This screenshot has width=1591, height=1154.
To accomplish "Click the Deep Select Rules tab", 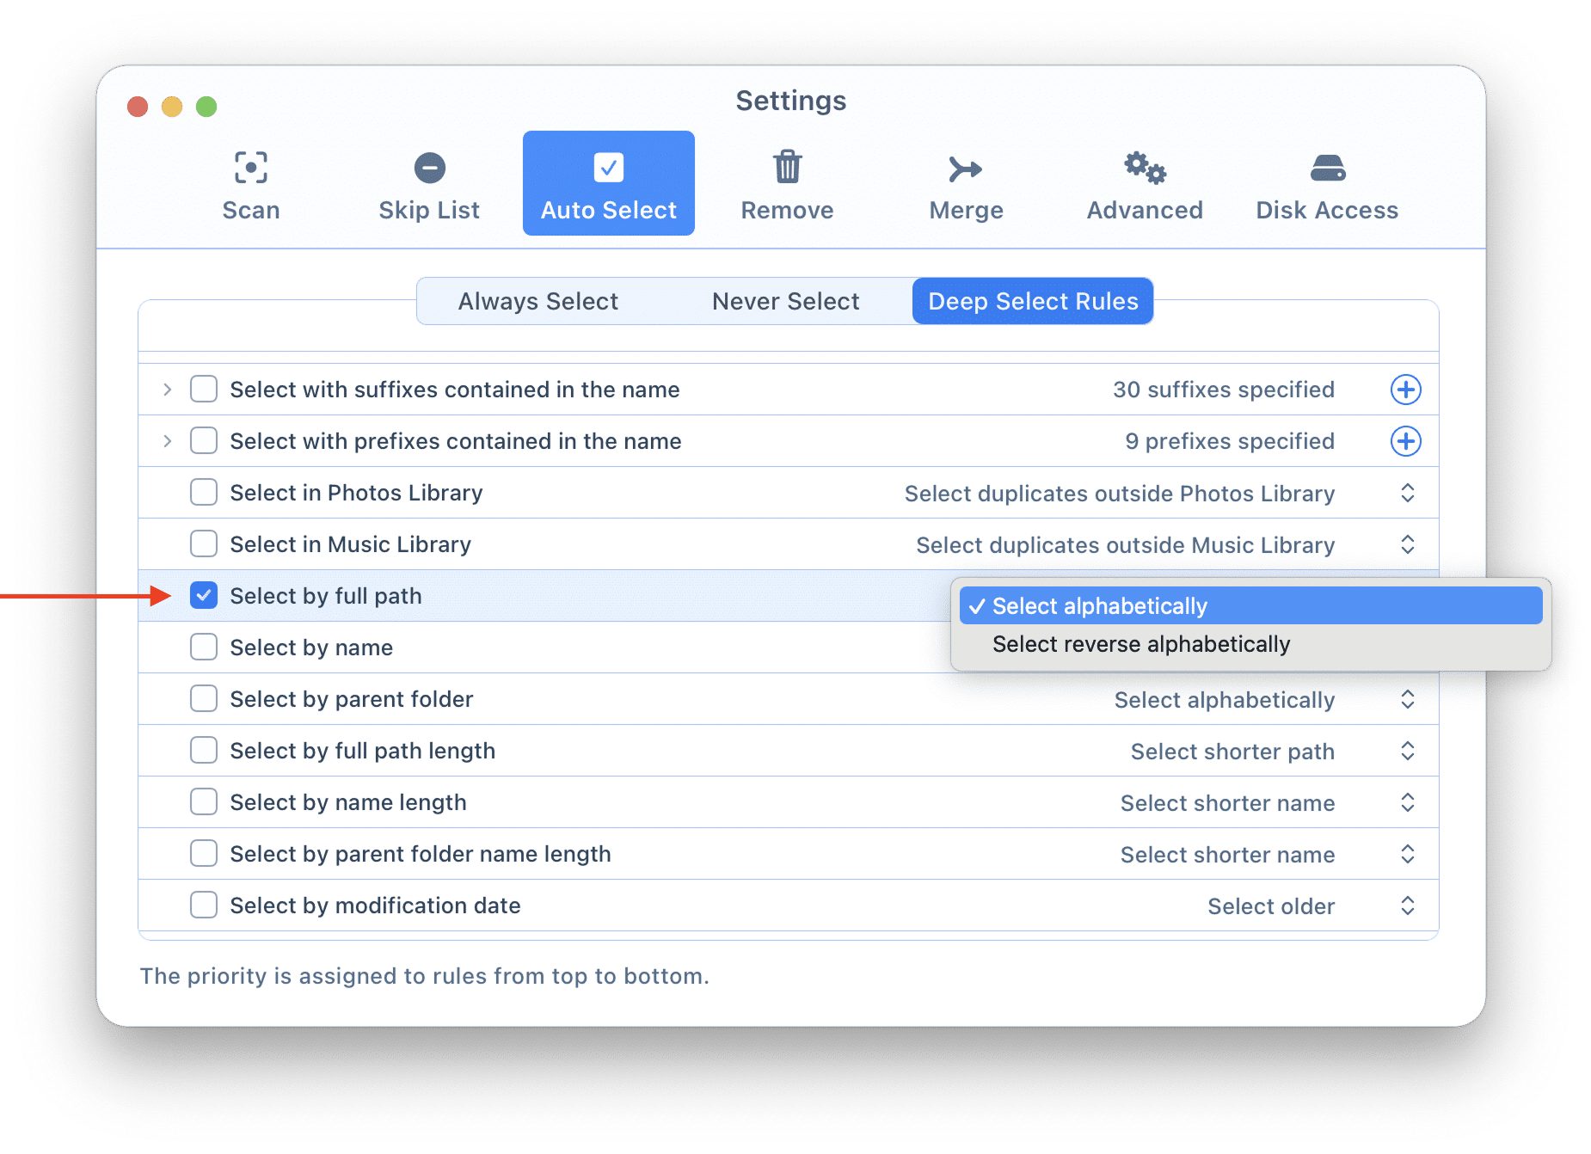I will tap(1032, 302).
